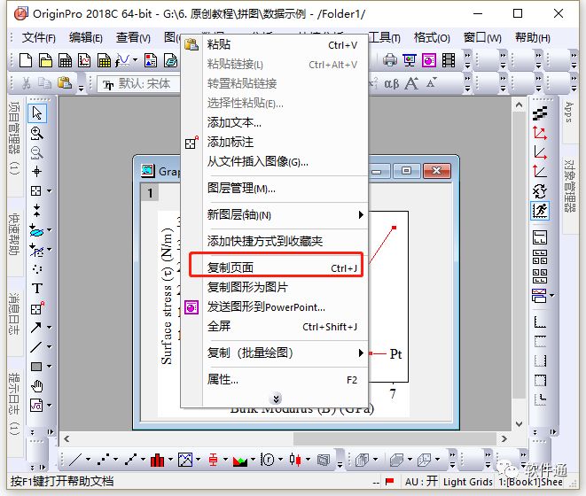Click the workspace horizontal scrollbar

pyautogui.click(x=285, y=438)
